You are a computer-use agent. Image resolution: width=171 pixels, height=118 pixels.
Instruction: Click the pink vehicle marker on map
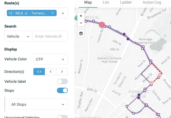coord(102,25)
